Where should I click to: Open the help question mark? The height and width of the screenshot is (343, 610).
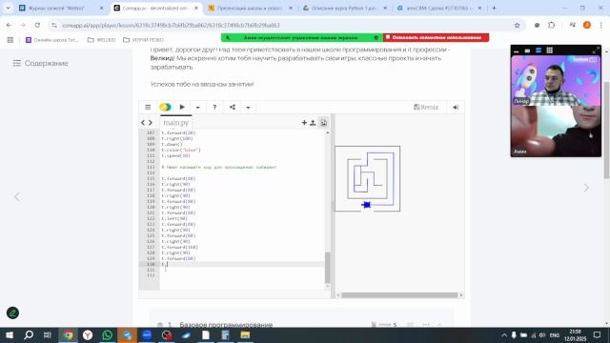214,107
